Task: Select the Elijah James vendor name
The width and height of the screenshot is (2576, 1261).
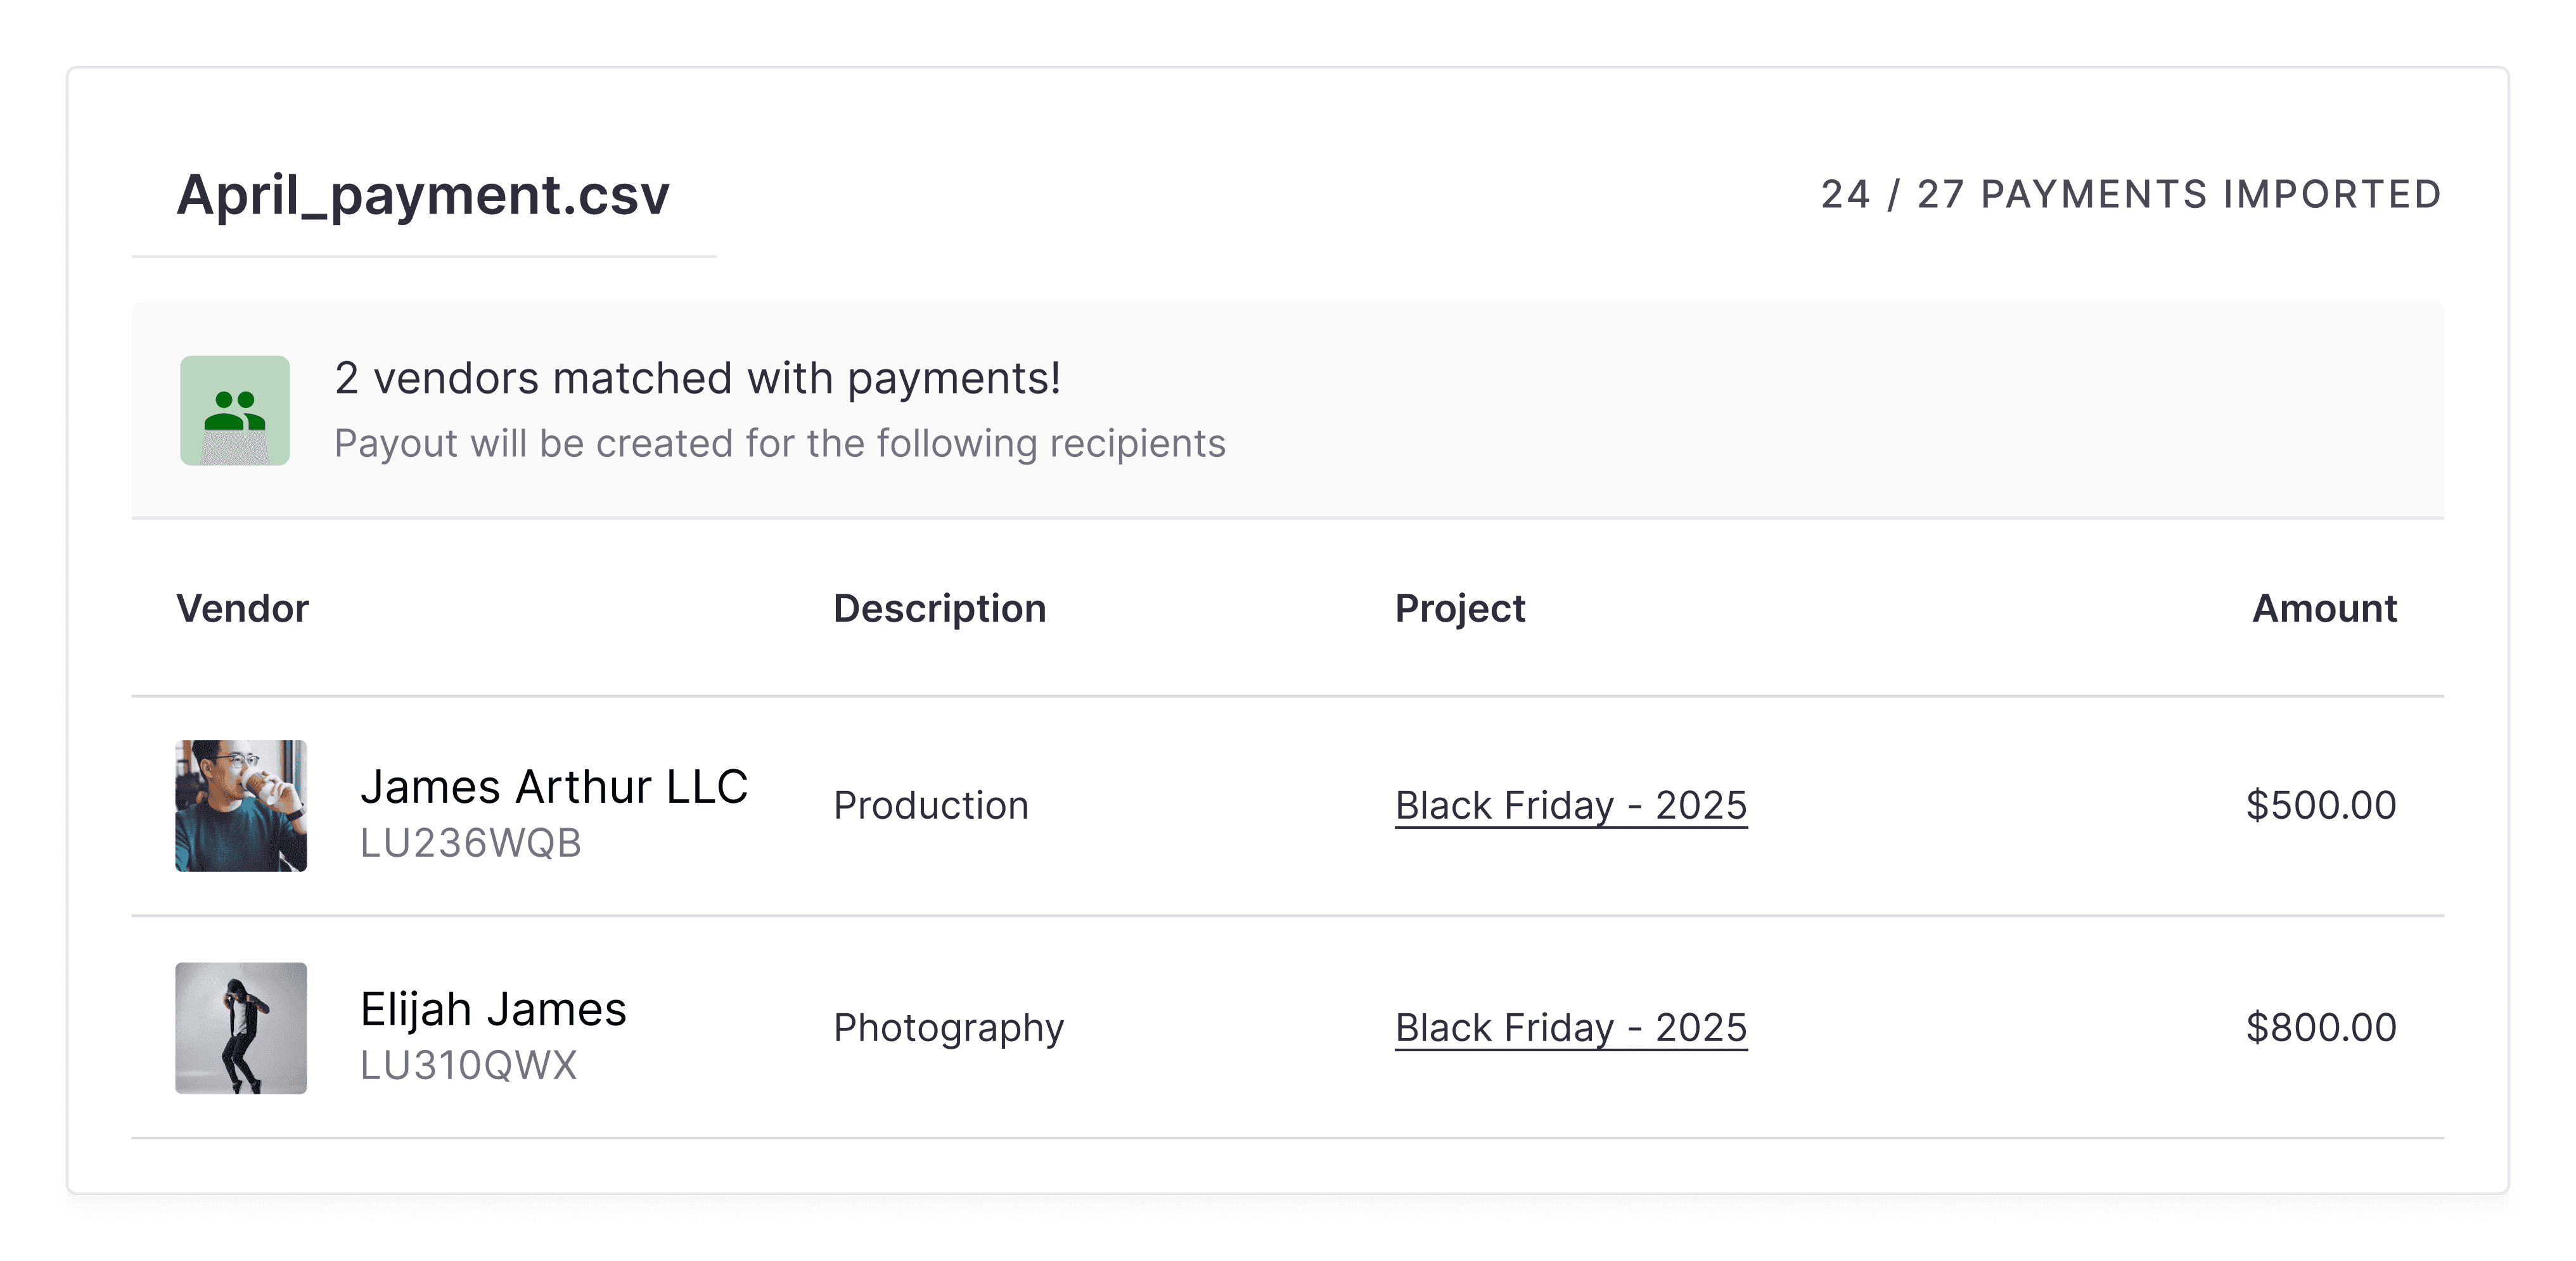Action: click(x=493, y=1008)
